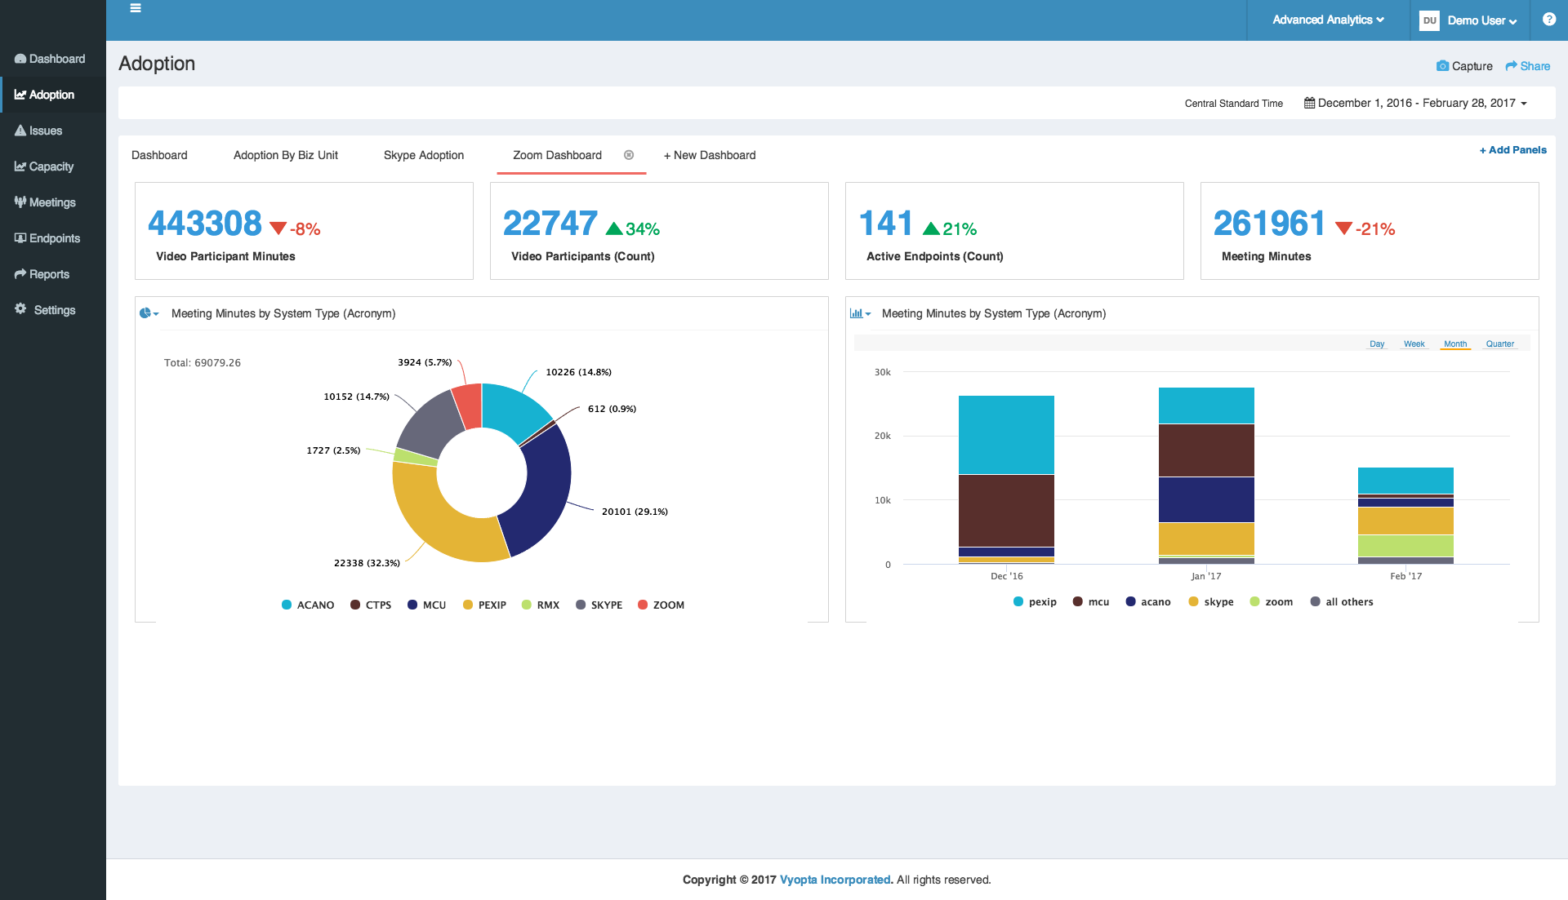Toggle acano legend in the bar chart
Image resolution: width=1568 pixels, height=900 pixels.
coord(1148,601)
